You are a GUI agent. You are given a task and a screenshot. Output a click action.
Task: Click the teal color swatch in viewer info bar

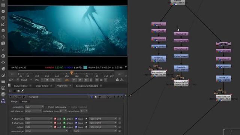(85, 67)
